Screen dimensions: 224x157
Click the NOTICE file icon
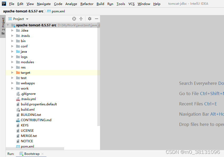pos(18,141)
